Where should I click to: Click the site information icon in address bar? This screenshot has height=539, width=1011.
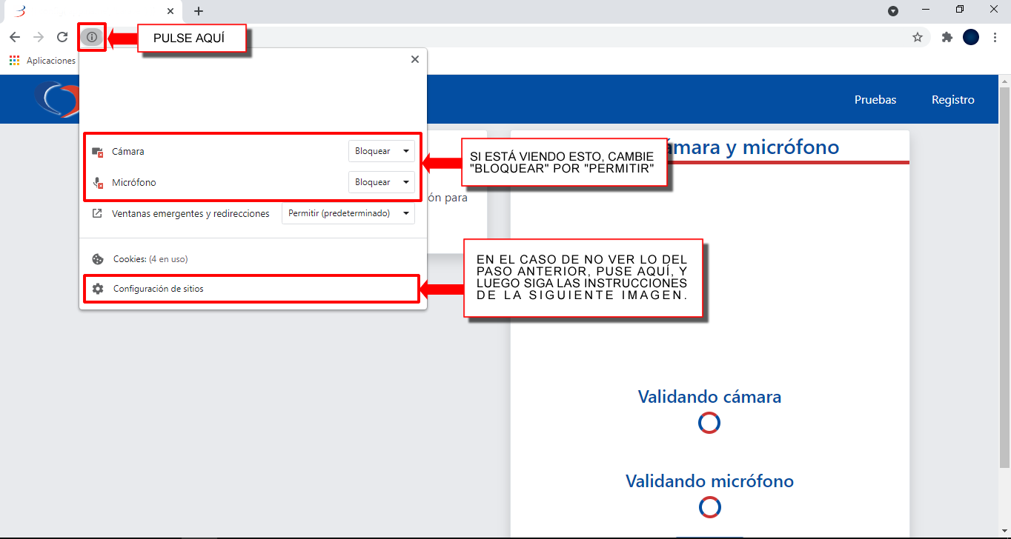tap(92, 37)
